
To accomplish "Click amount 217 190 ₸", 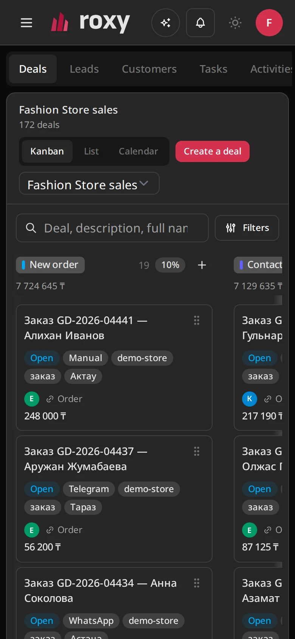I will click(x=262, y=416).
